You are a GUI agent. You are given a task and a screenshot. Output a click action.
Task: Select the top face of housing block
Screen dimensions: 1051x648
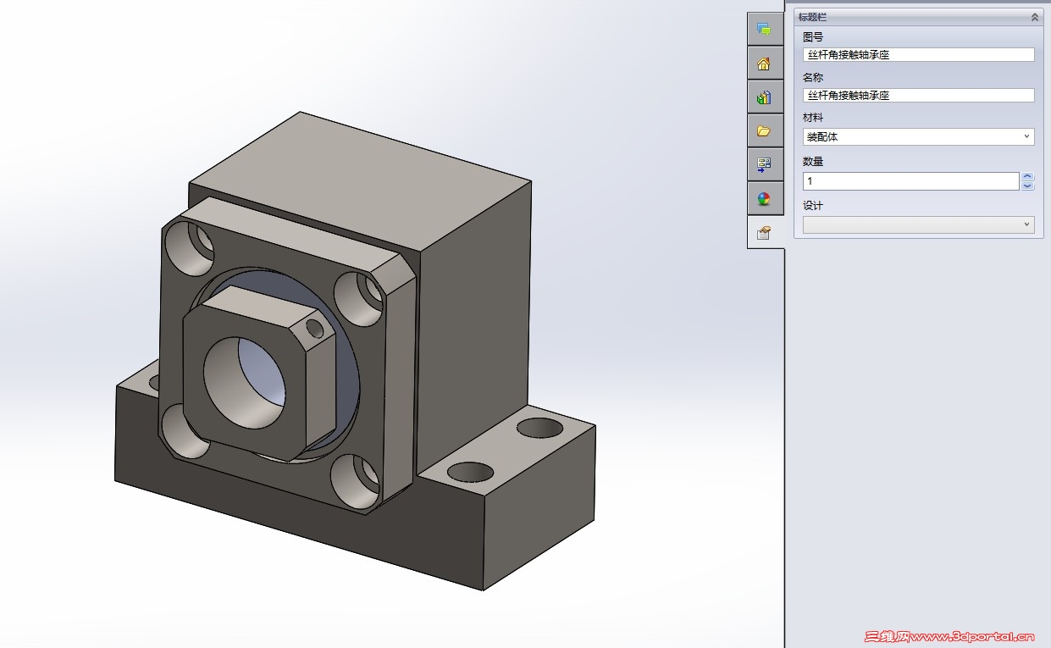360,180
